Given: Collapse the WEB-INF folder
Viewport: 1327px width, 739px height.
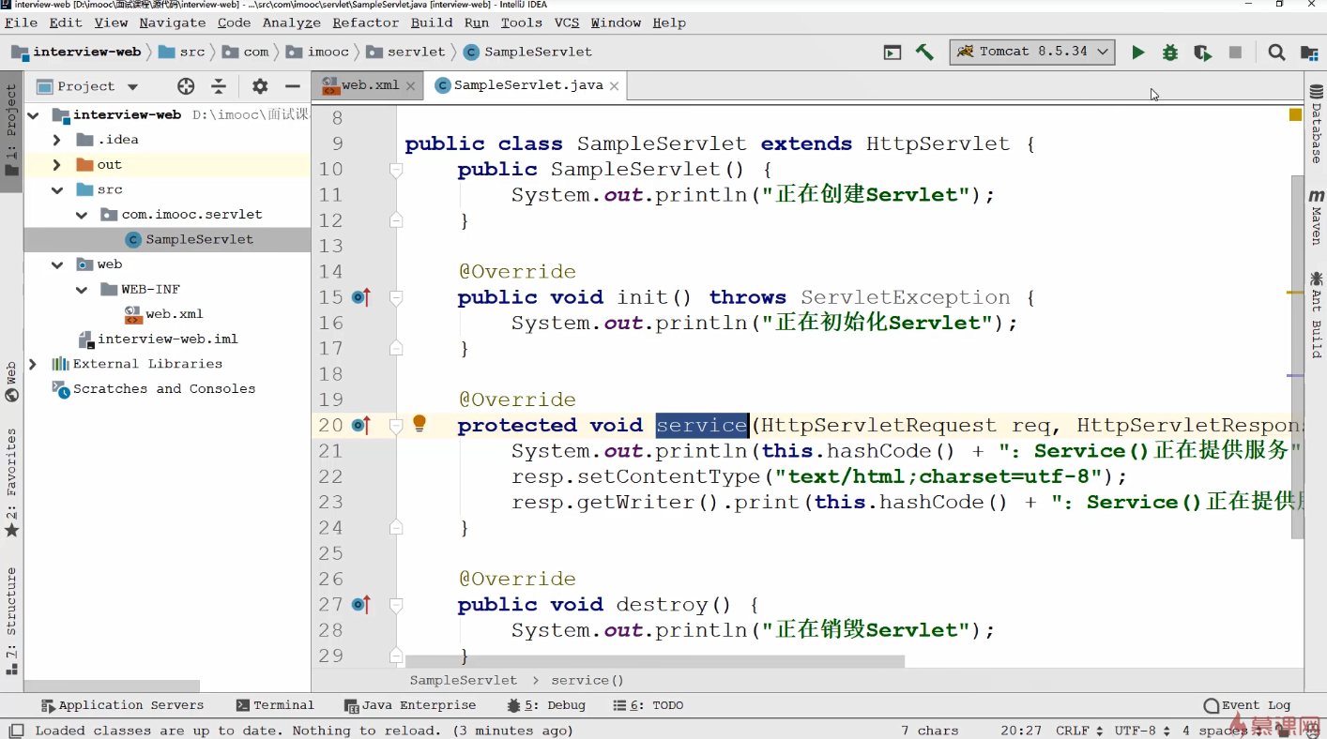Looking at the screenshot, I should [x=82, y=290].
